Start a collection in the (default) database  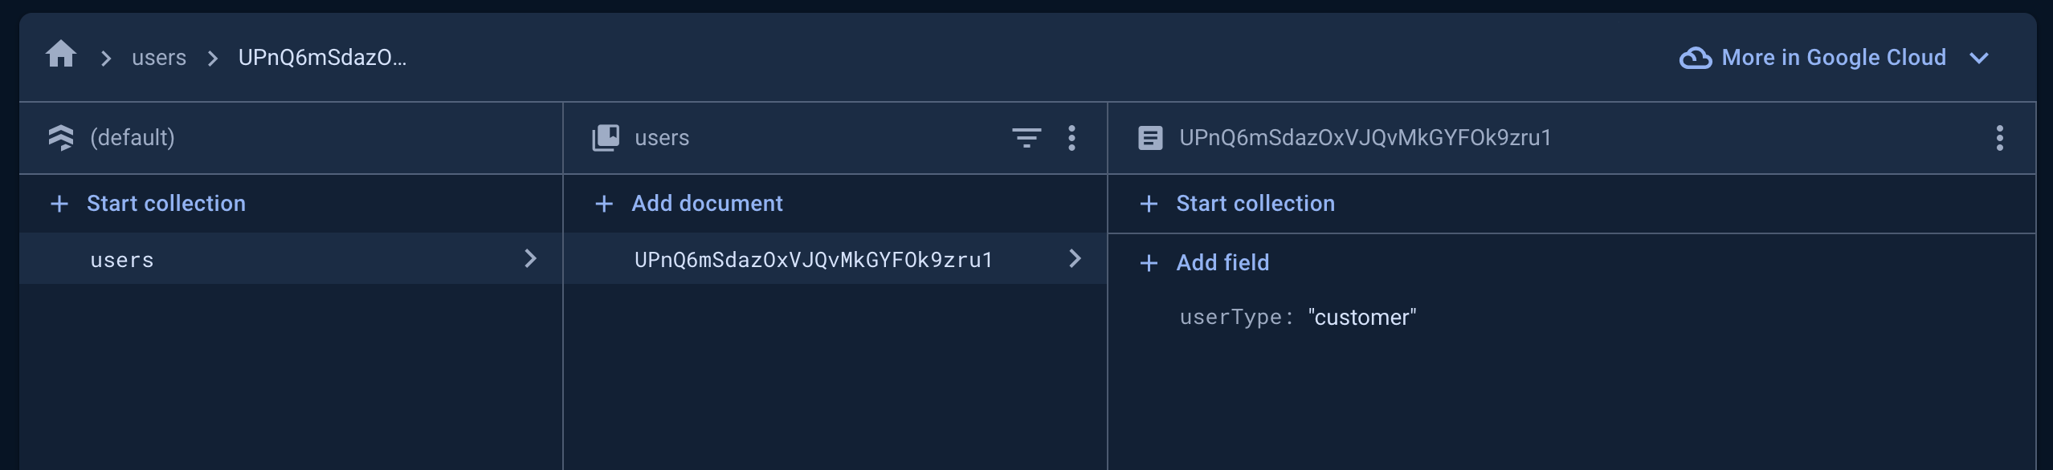[x=165, y=204]
